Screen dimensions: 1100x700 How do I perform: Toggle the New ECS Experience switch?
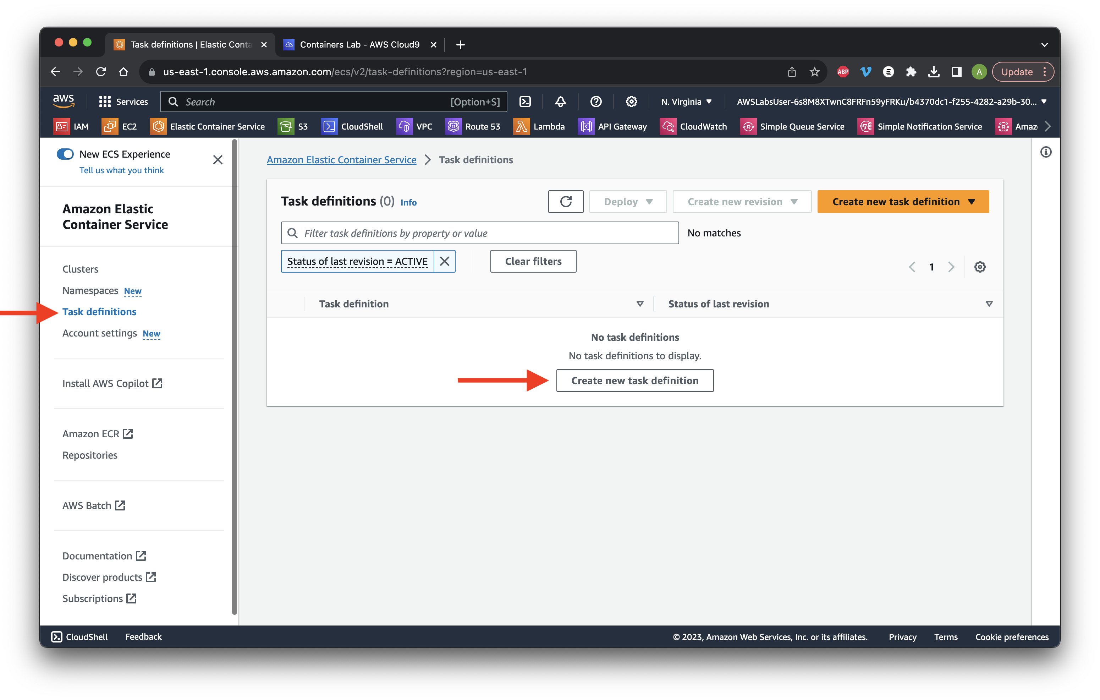click(65, 154)
